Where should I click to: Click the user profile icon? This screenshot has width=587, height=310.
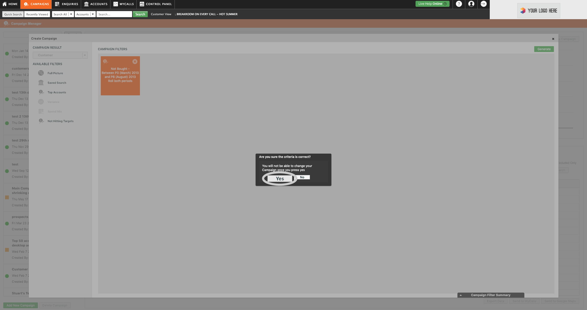(x=471, y=4)
